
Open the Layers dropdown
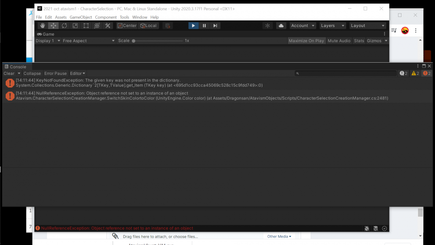pos(333,26)
